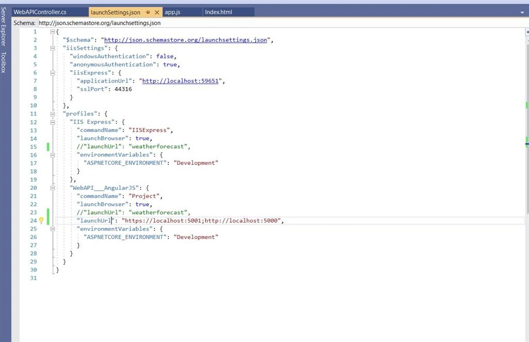Collapse the iisSettings block
This screenshot has width=529, height=342.
[x=53, y=48]
